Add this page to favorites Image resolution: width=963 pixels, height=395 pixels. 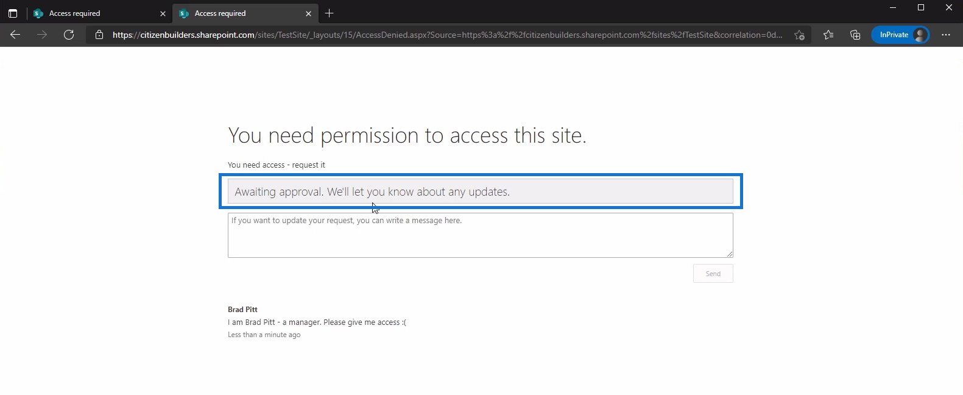click(799, 35)
